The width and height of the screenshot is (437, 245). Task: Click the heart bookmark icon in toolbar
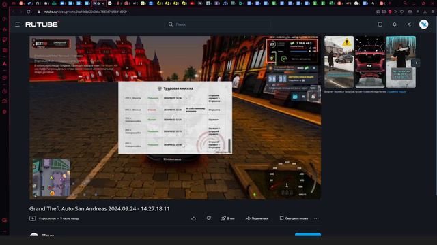click(402, 12)
